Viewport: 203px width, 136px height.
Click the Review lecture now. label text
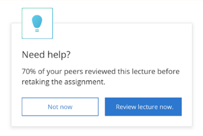pyautogui.click(x=144, y=107)
